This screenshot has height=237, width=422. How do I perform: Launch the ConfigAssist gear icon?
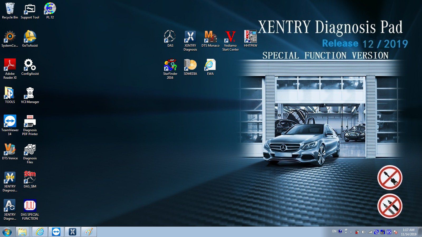tap(30, 67)
